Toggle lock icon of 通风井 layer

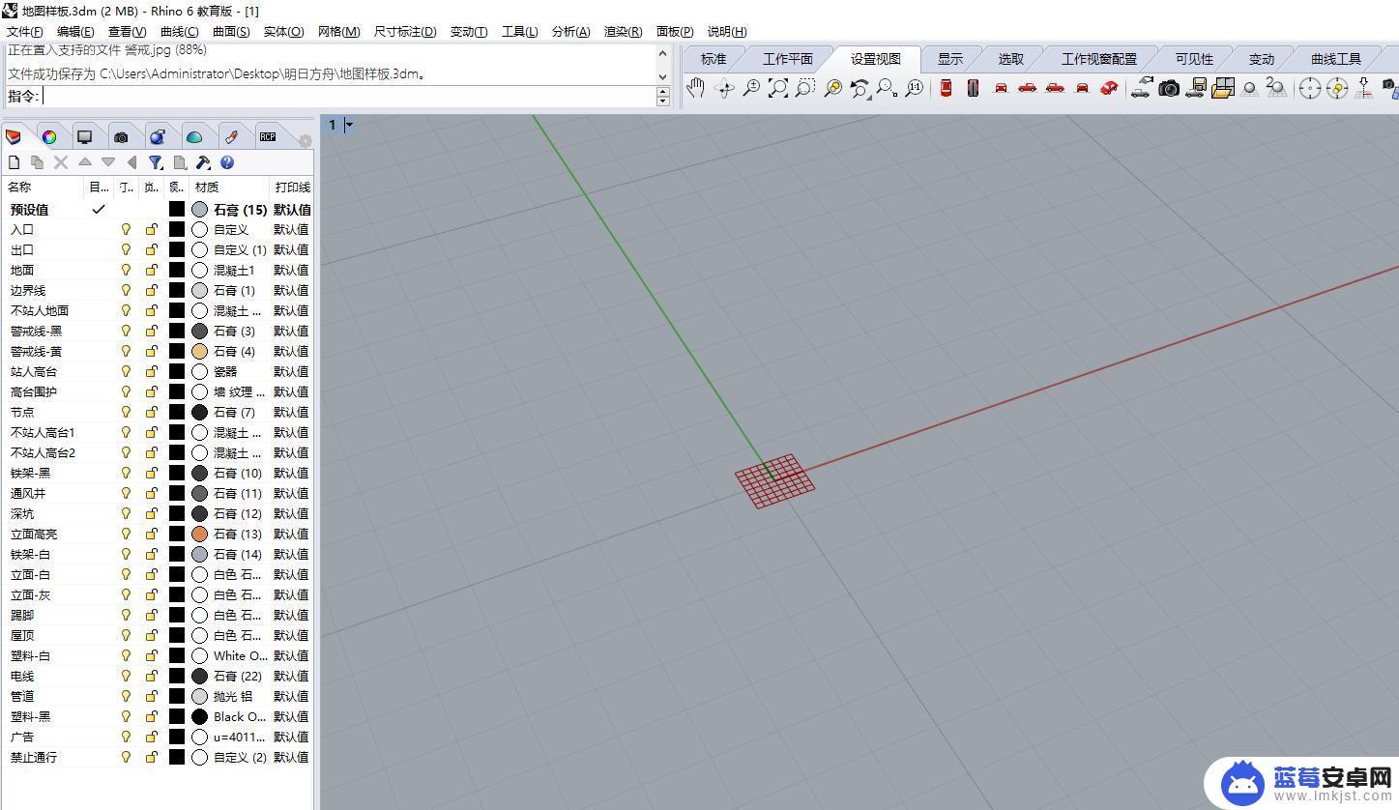click(x=151, y=493)
